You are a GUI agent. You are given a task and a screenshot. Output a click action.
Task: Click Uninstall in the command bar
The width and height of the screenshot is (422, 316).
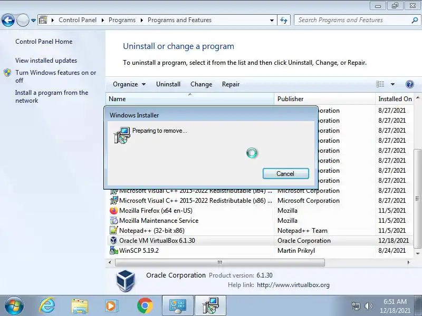(168, 84)
